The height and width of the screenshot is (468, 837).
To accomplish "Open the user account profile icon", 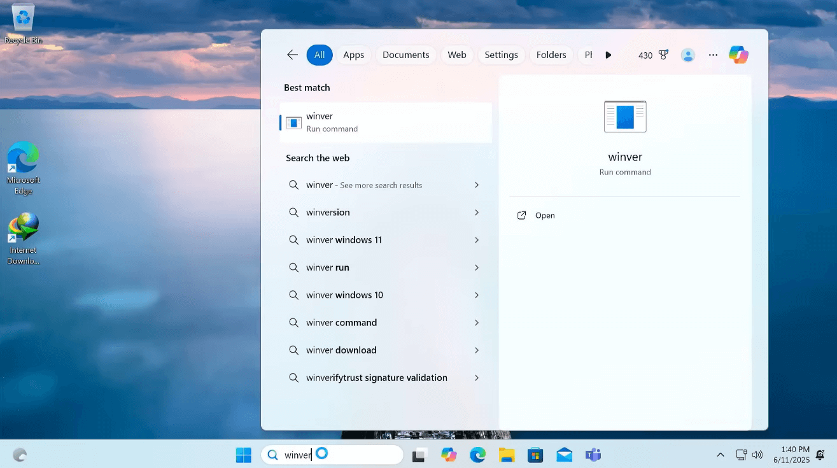I will pos(688,55).
